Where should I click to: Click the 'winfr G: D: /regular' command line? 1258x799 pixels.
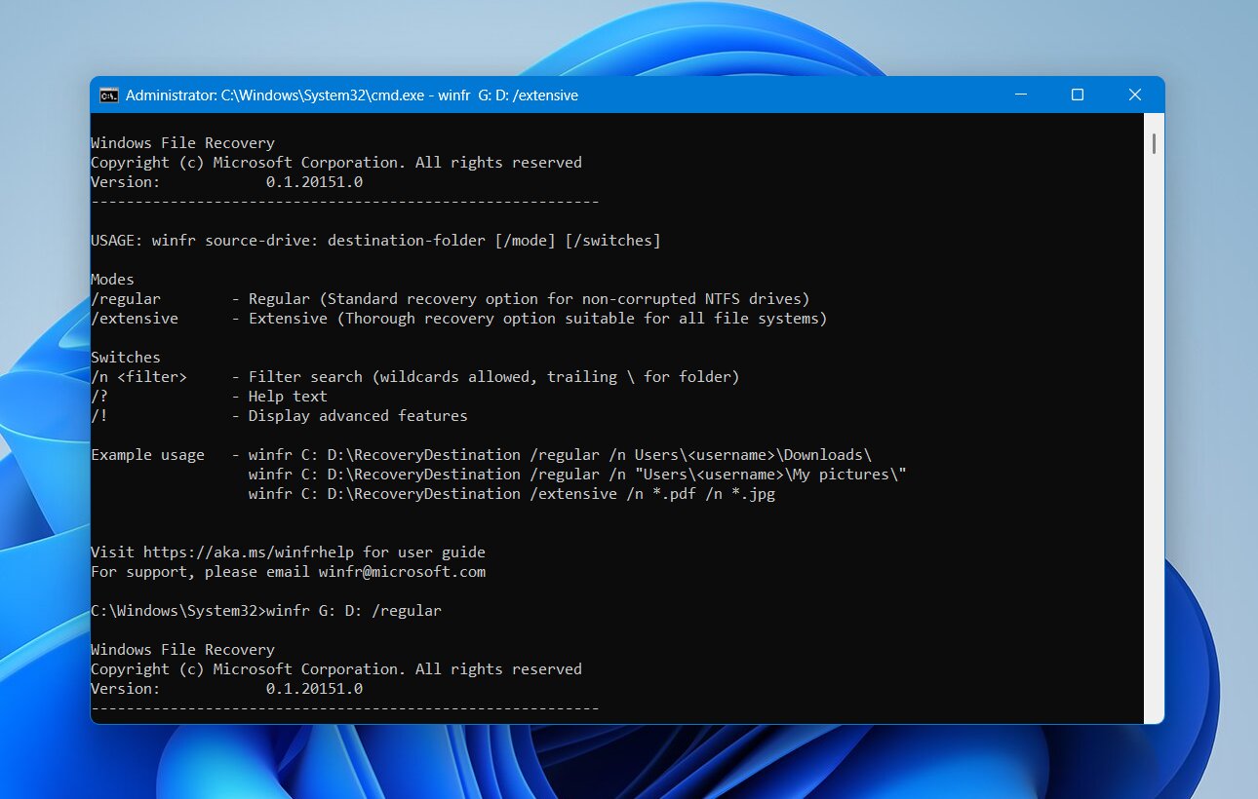[266, 611]
